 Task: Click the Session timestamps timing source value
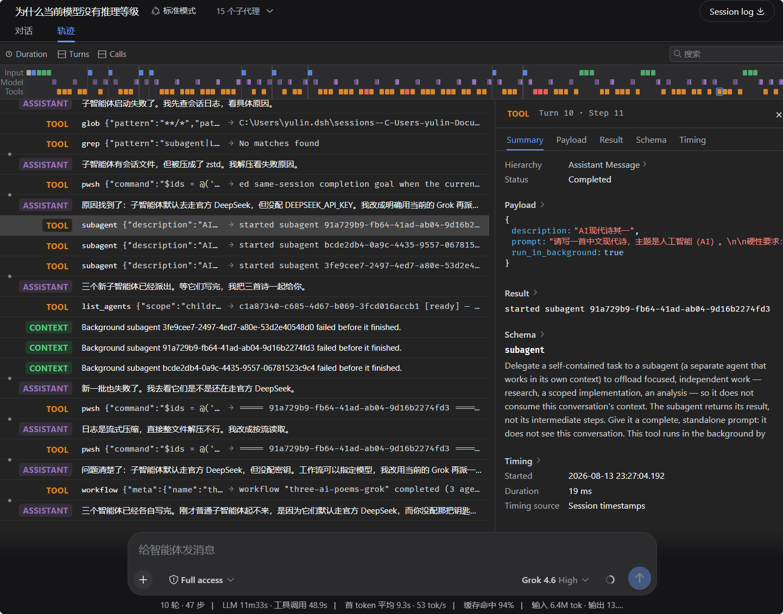click(607, 505)
